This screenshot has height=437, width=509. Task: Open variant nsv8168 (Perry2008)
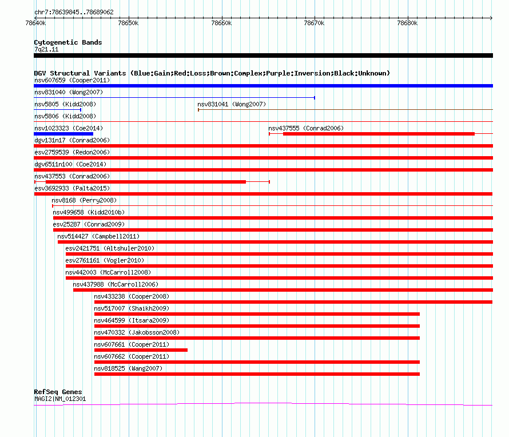(x=84, y=200)
